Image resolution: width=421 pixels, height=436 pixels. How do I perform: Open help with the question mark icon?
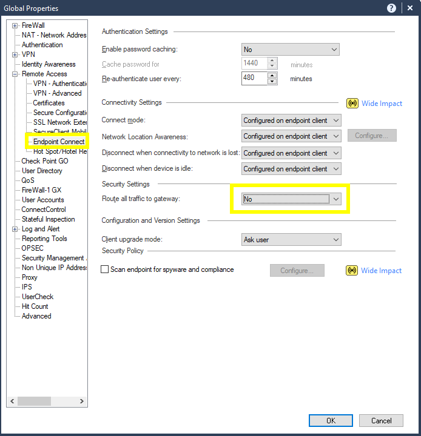click(x=391, y=8)
